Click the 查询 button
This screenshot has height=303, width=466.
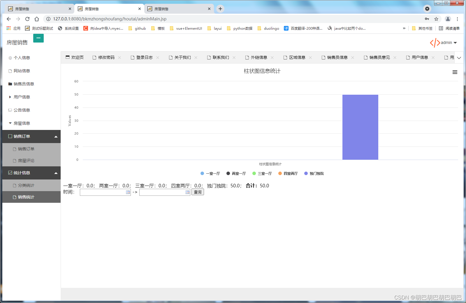coord(198,192)
